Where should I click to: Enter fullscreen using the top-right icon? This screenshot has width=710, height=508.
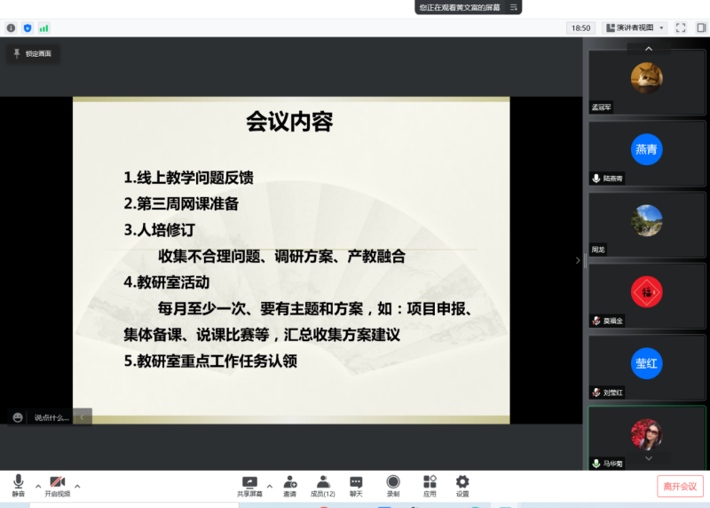coord(681,28)
